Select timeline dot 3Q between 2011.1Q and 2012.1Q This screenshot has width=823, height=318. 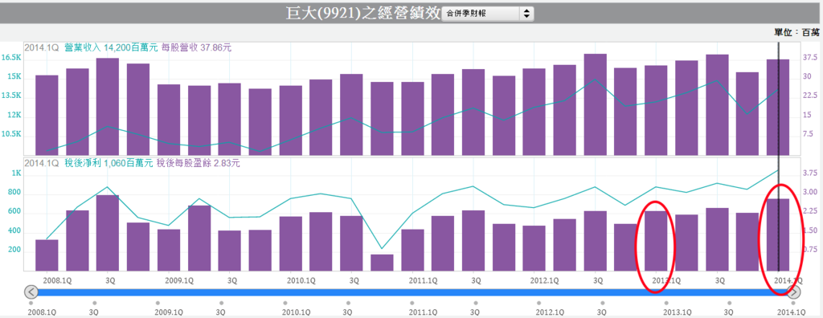click(x=475, y=304)
